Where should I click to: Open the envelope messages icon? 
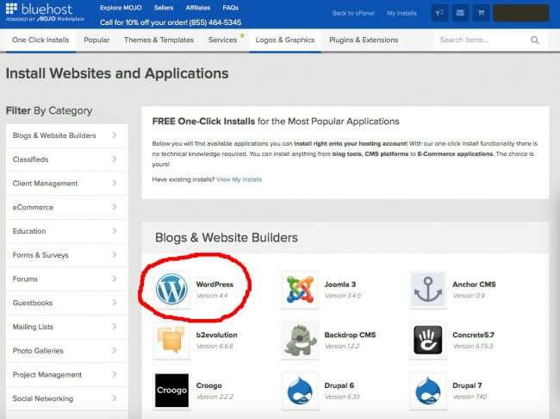coord(460,13)
